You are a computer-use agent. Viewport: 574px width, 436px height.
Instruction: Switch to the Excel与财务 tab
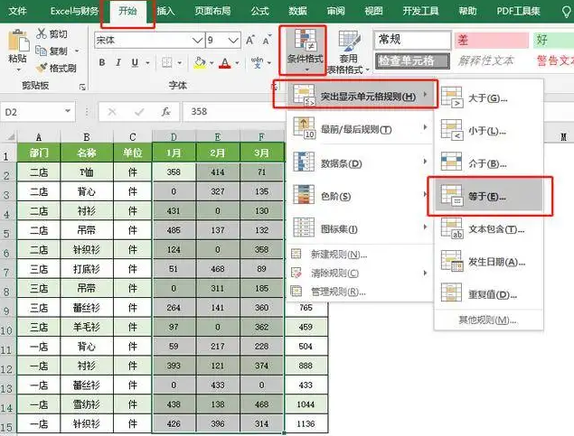74,11
